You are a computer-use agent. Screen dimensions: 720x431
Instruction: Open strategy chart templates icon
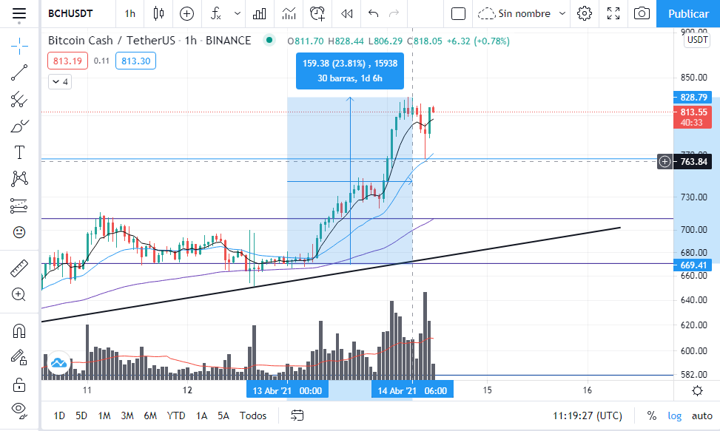tap(289, 14)
